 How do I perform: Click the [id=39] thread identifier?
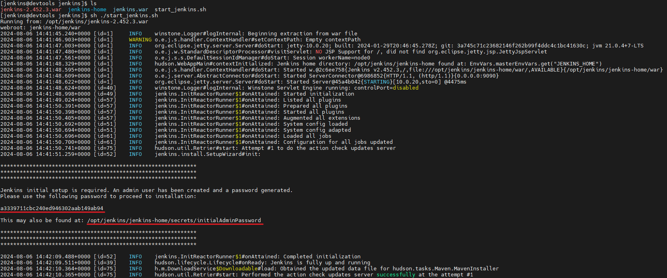(x=105, y=262)
